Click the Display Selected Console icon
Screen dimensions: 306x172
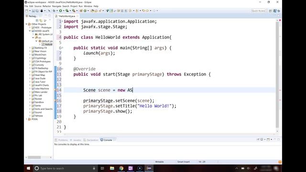coord(262,140)
